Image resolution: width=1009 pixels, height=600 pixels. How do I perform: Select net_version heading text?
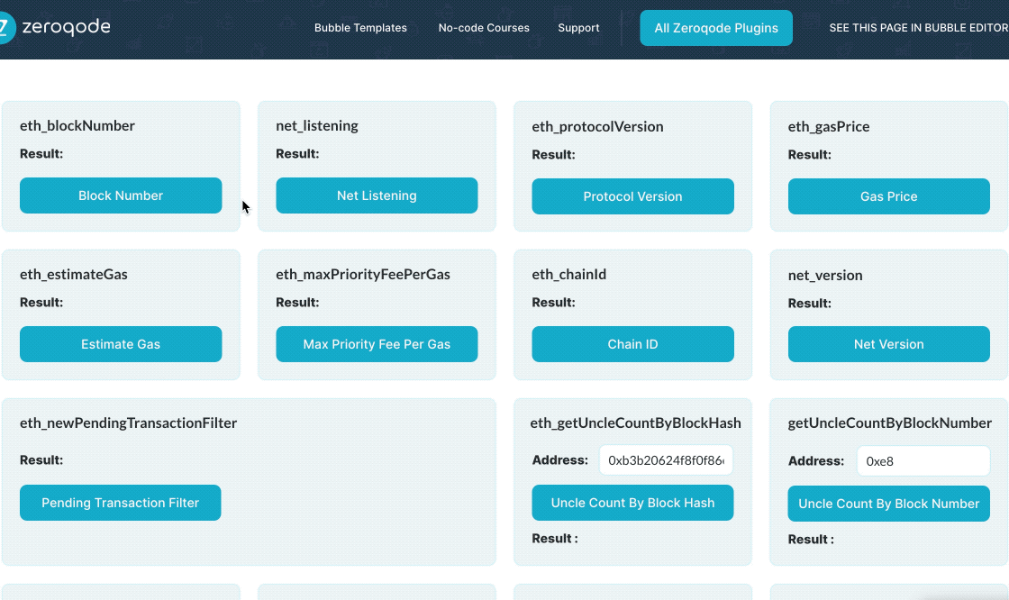[x=825, y=275]
